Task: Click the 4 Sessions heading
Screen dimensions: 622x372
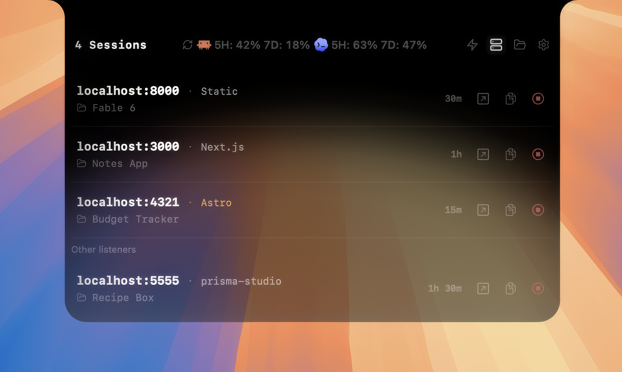Action: pyautogui.click(x=111, y=45)
